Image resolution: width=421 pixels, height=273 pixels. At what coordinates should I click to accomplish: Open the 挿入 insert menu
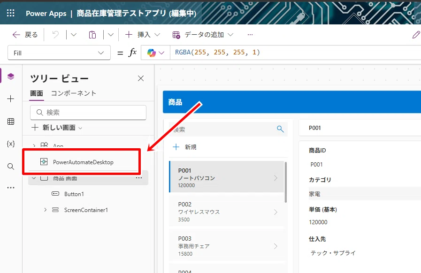point(143,35)
